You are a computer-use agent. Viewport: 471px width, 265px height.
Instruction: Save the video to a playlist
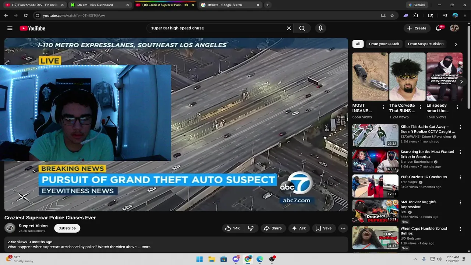pos(323,228)
